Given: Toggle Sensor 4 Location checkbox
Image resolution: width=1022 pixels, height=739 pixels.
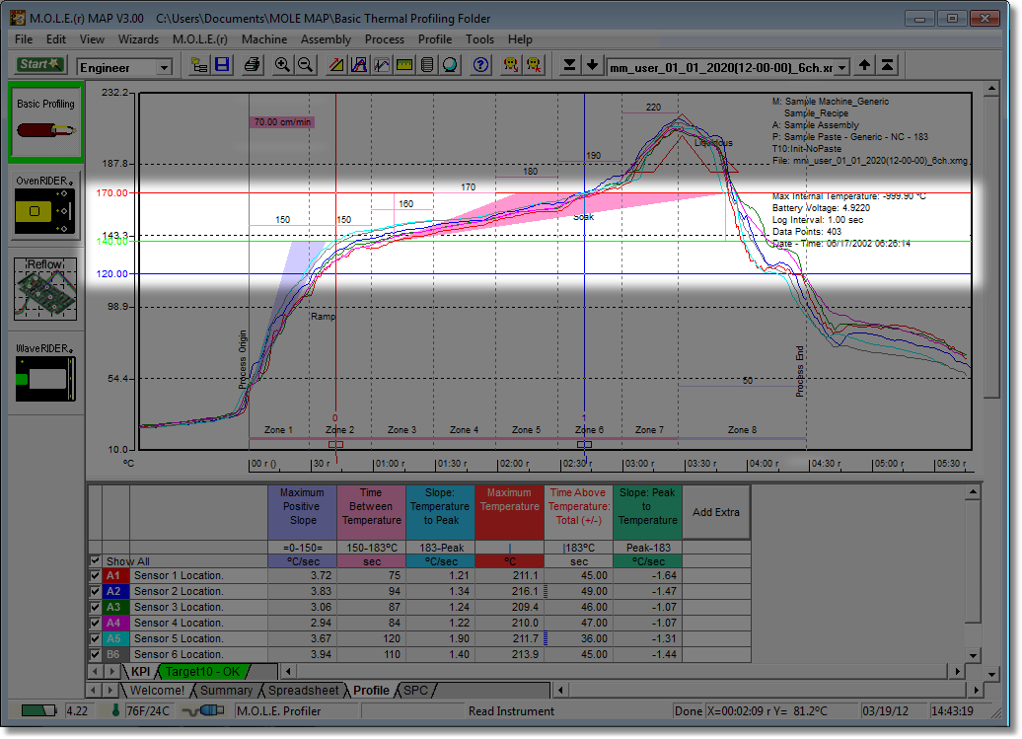Looking at the screenshot, I should pyautogui.click(x=95, y=623).
